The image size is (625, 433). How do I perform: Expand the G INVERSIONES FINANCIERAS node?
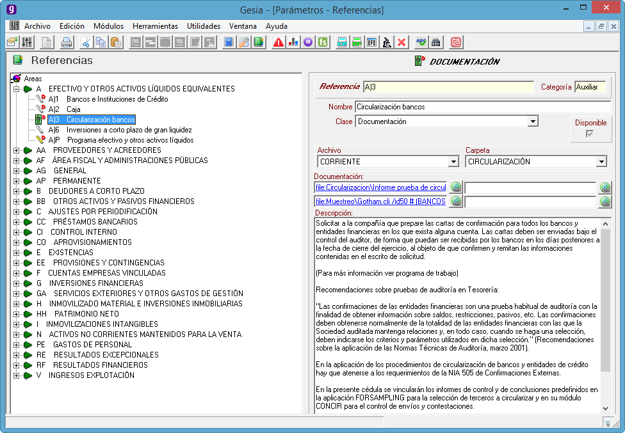(x=17, y=283)
